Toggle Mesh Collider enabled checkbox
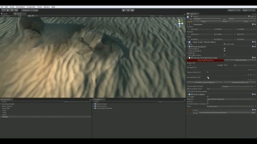The width and height of the screenshot is (257, 144). (192, 94)
